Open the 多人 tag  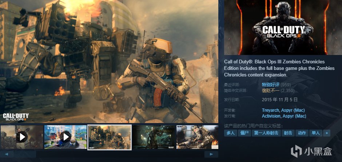point(230,133)
